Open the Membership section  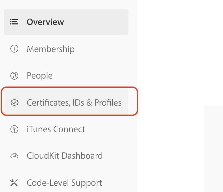(x=50, y=49)
